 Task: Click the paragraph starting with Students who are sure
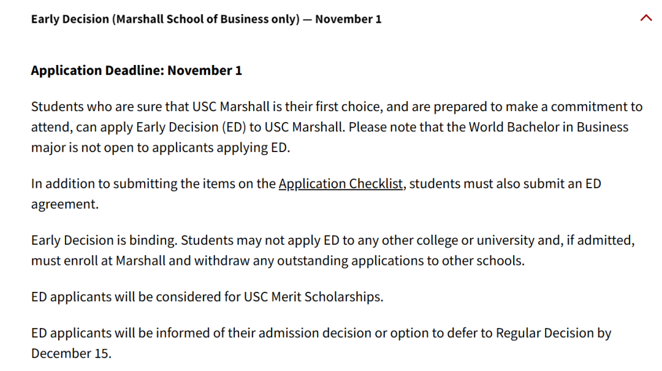(x=337, y=127)
